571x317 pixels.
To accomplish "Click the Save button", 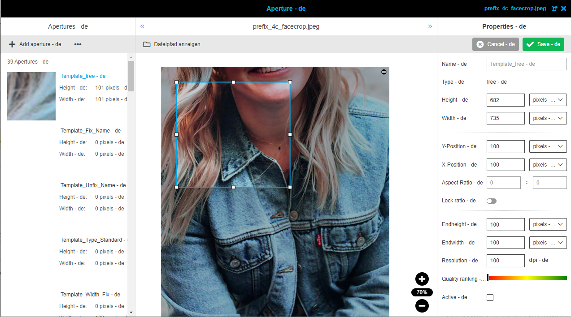I will 543,44.
